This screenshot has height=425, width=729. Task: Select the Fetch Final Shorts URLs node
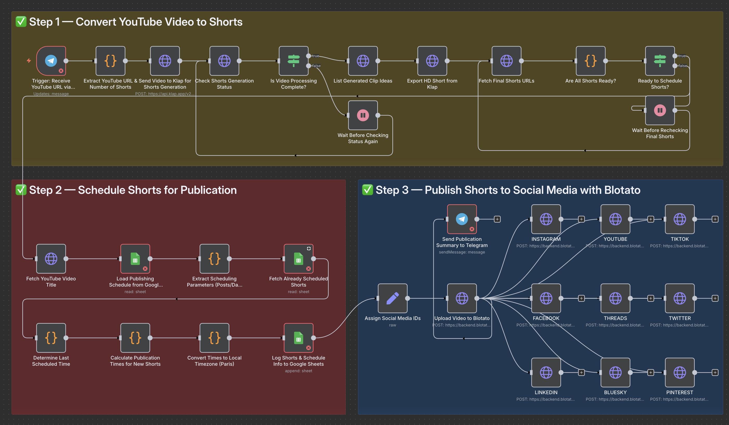point(506,61)
